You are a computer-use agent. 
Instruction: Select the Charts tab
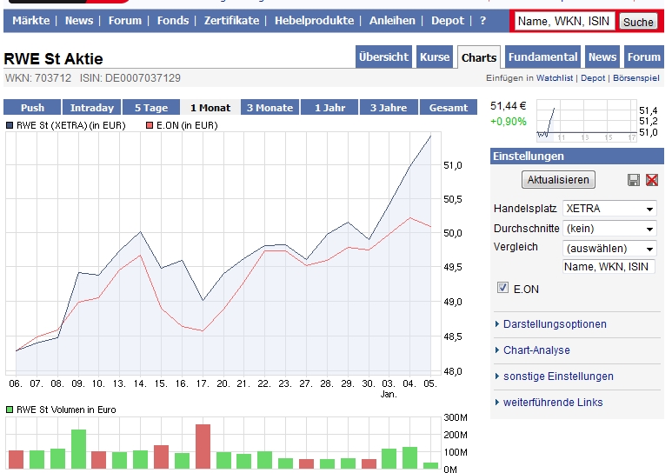coord(479,57)
